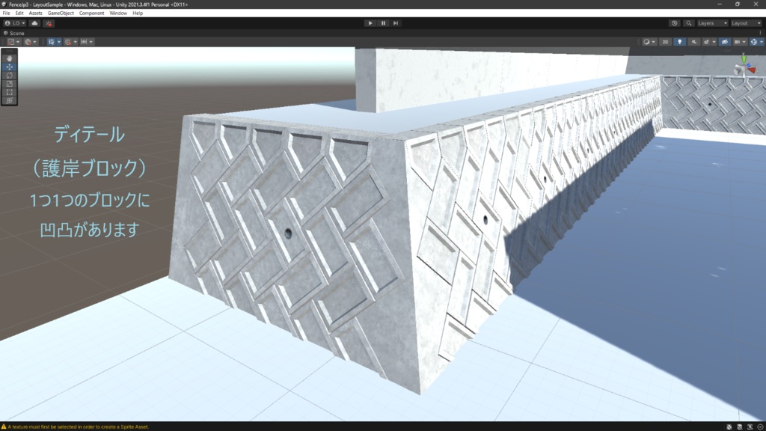766x431 pixels.
Task: Click the red X axis gizmo cone
Action: point(752,70)
